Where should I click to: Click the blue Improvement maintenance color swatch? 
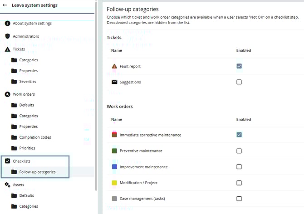[x=114, y=167]
